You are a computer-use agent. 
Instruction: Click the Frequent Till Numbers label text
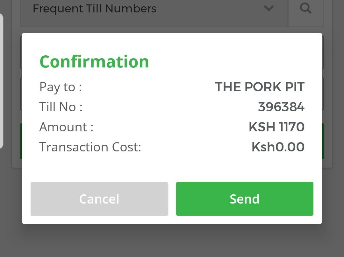[95, 9]
